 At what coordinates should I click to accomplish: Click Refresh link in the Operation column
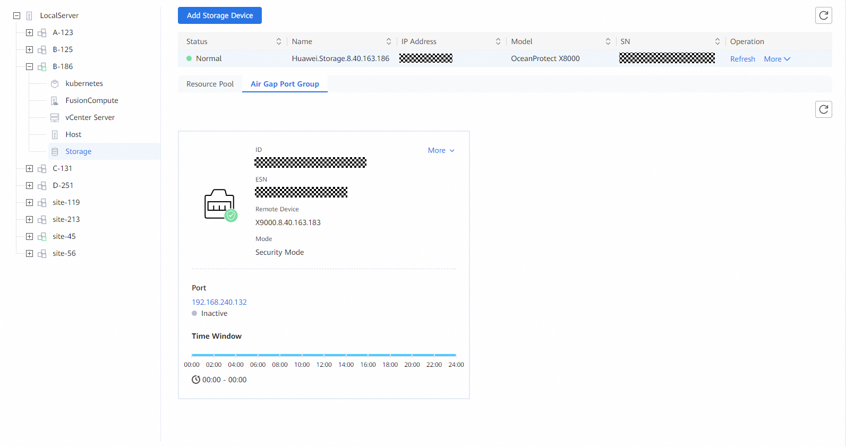click(742, 59)
